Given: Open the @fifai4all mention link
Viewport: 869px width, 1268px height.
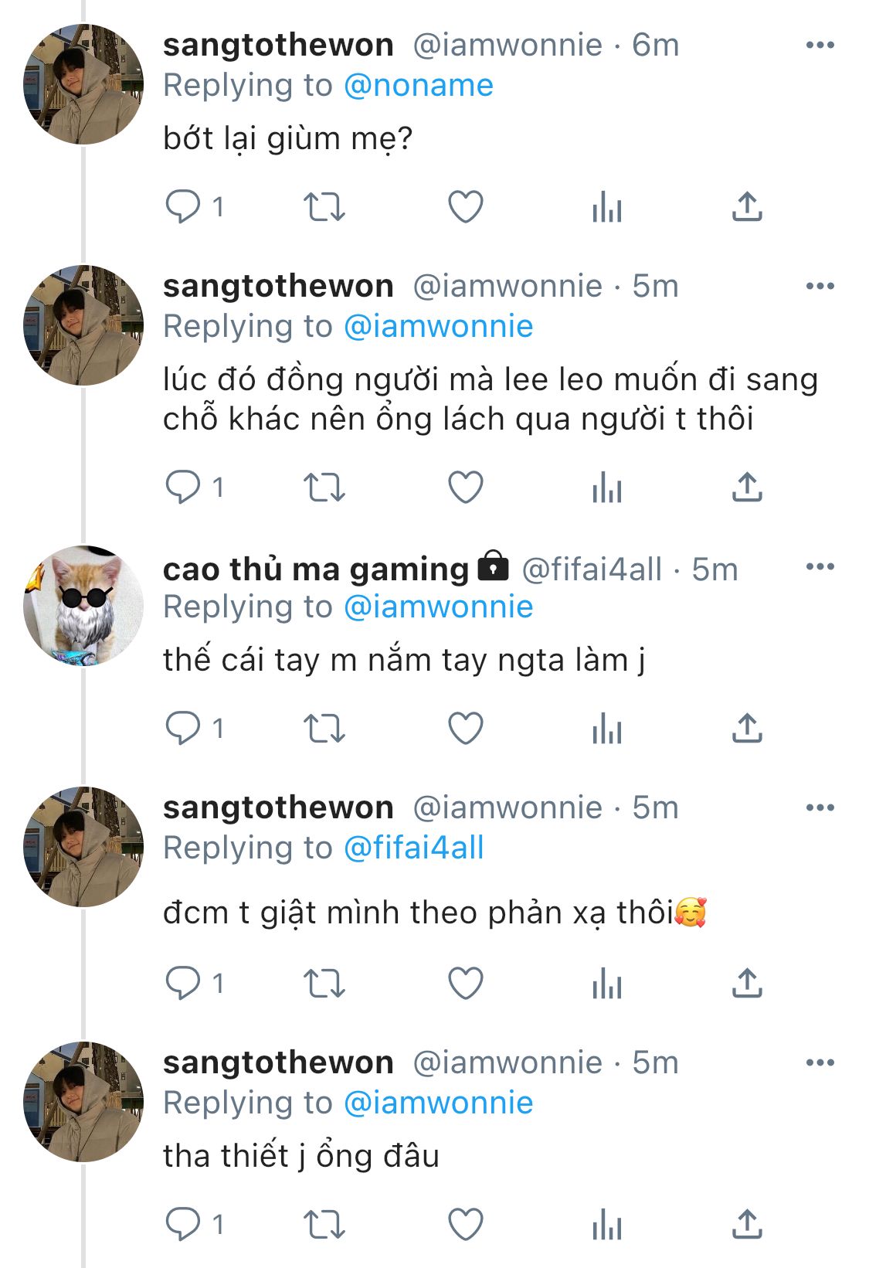Looking at the screenshot, I should pos(413,848).
